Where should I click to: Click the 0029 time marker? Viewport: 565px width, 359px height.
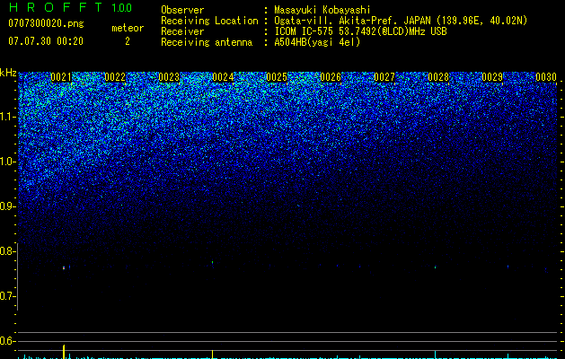492,77
